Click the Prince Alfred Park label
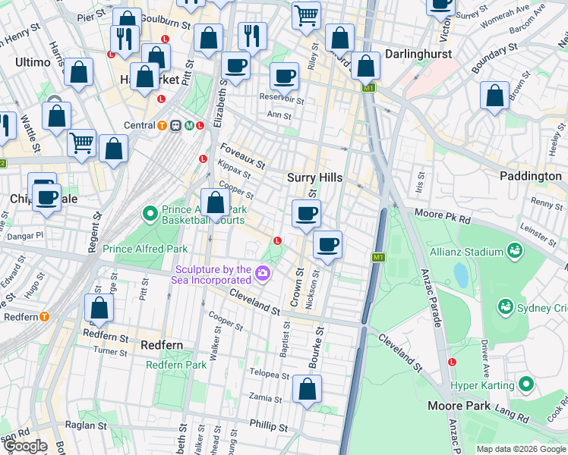Screen dimensions: 568x455 (x=145, y=249)
